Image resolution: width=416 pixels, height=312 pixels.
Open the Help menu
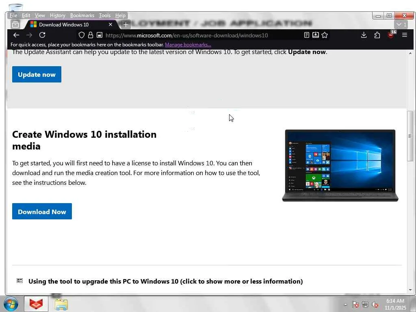pos(120,15)
